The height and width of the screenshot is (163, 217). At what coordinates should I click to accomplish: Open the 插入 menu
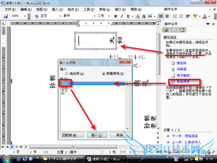coord(57,10)
